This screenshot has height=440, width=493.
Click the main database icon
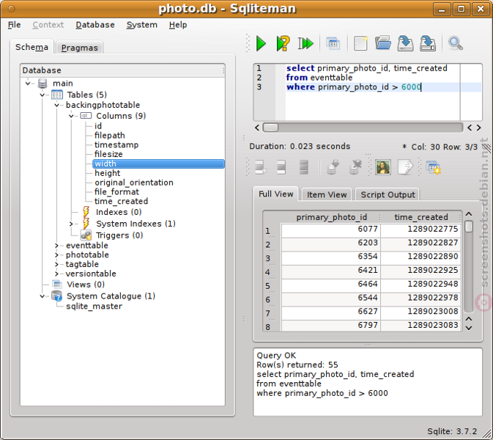click(42, 84)
